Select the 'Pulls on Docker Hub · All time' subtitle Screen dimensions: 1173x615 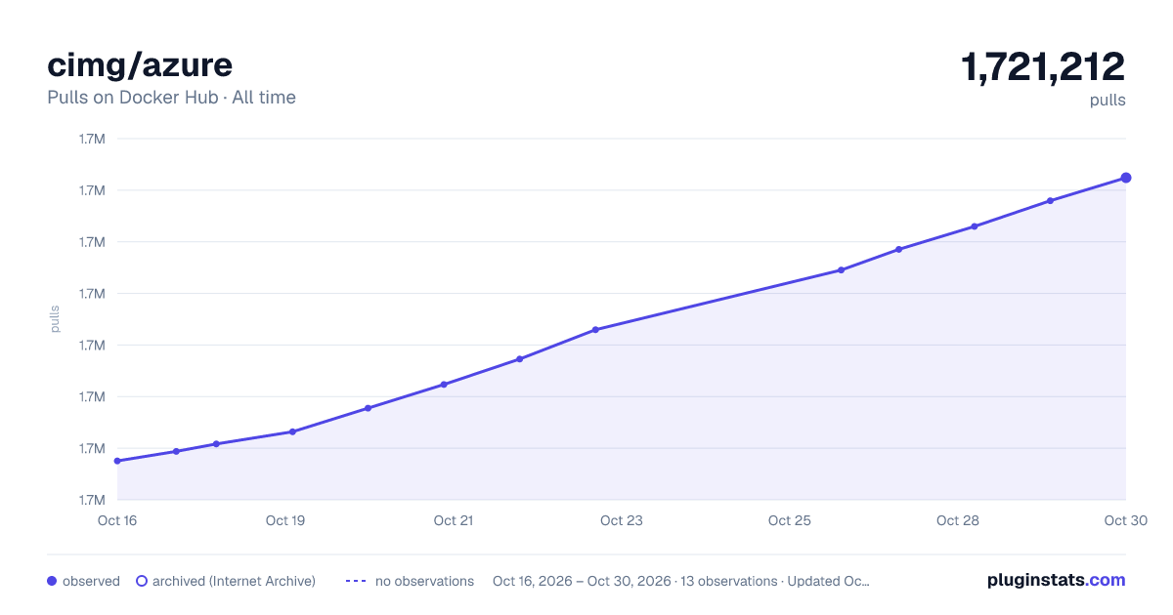click(171, 98)
